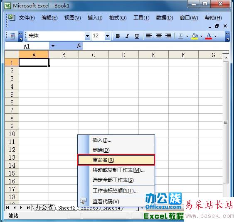
Task: Toggle Italic formatting
Action: pyautogui.click(x=127, y=36)
